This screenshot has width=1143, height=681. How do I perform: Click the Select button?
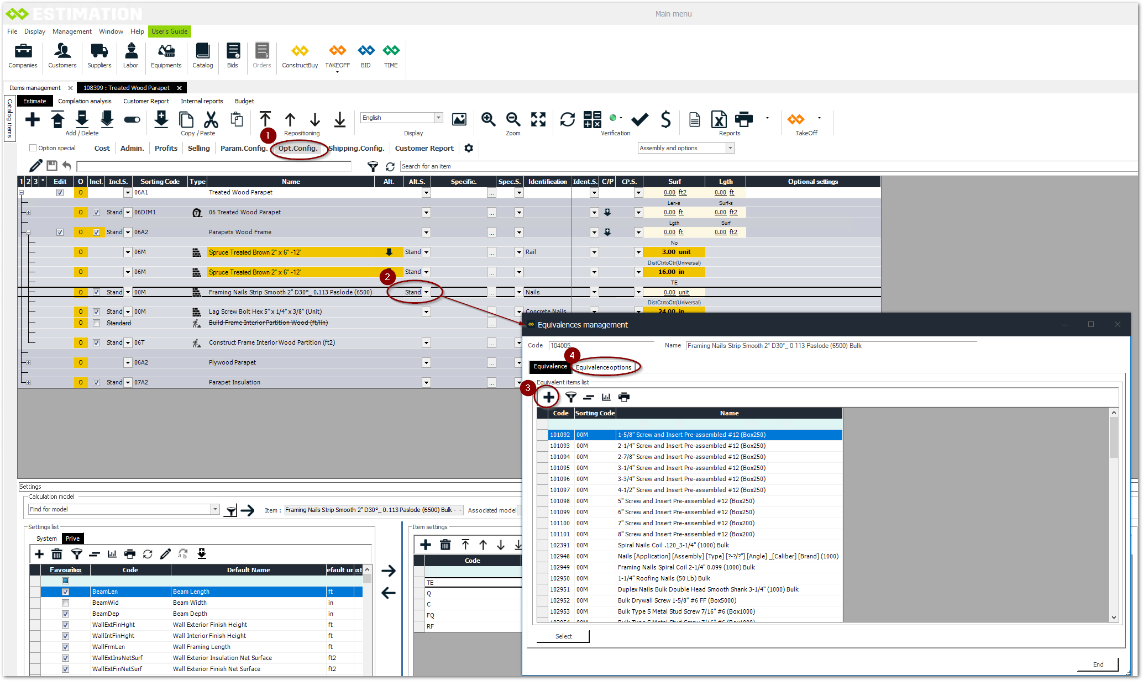[563, 636]
